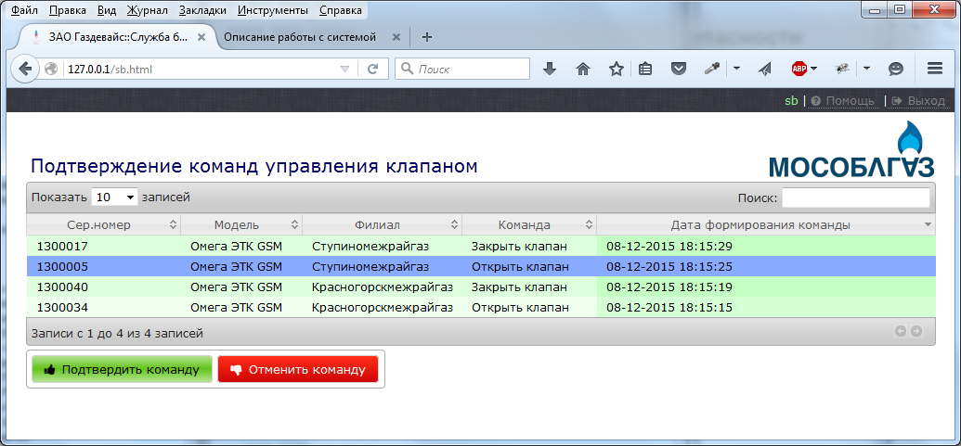
Task: Close the Описание работы с системой tab
Action: (x=396, y=37)
